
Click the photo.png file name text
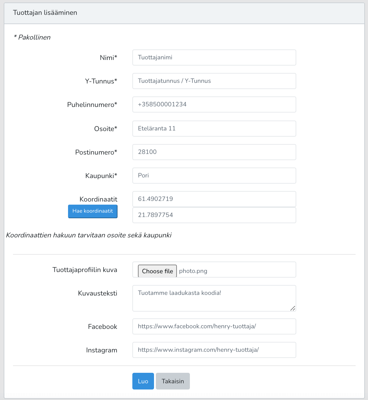pyautogui.click(x=193, y=271)
